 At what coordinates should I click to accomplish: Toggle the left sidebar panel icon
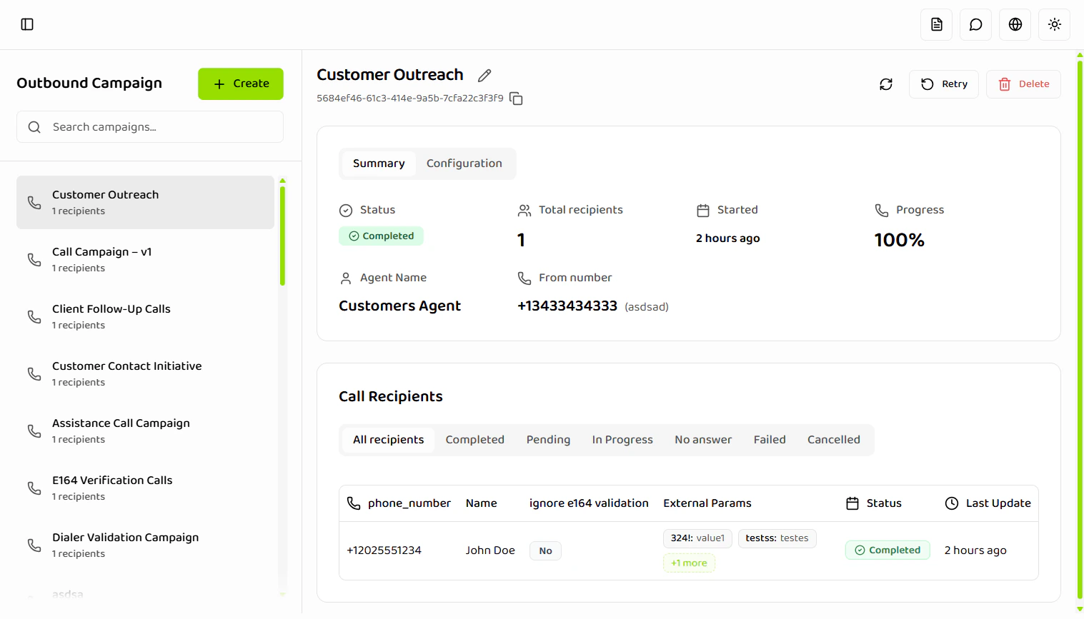(27, 24)
